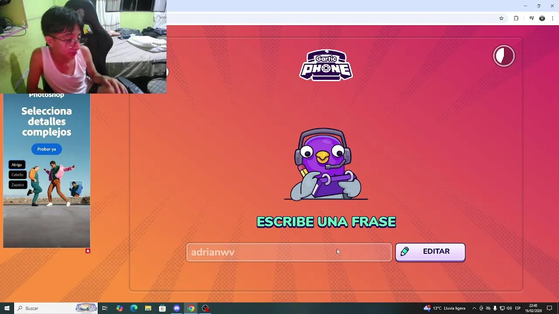This screenshot has width=559, height=314.
Task: Click the microphone tray icon
Action: tap(495, 308)
